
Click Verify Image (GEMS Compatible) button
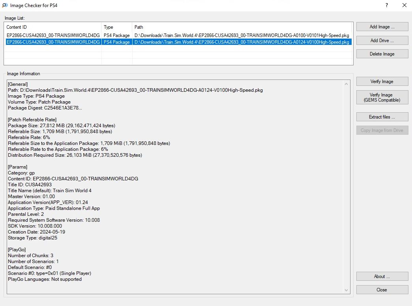point(382,97)
